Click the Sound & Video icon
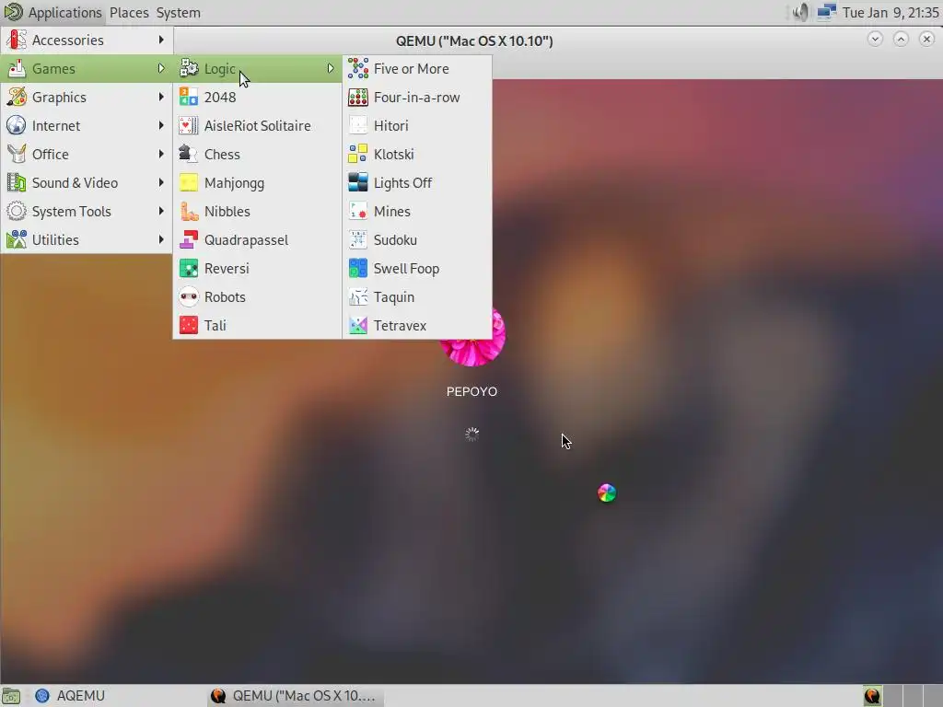Image resolution: width=943 pixels, height=707 pixels. (17, 183)
